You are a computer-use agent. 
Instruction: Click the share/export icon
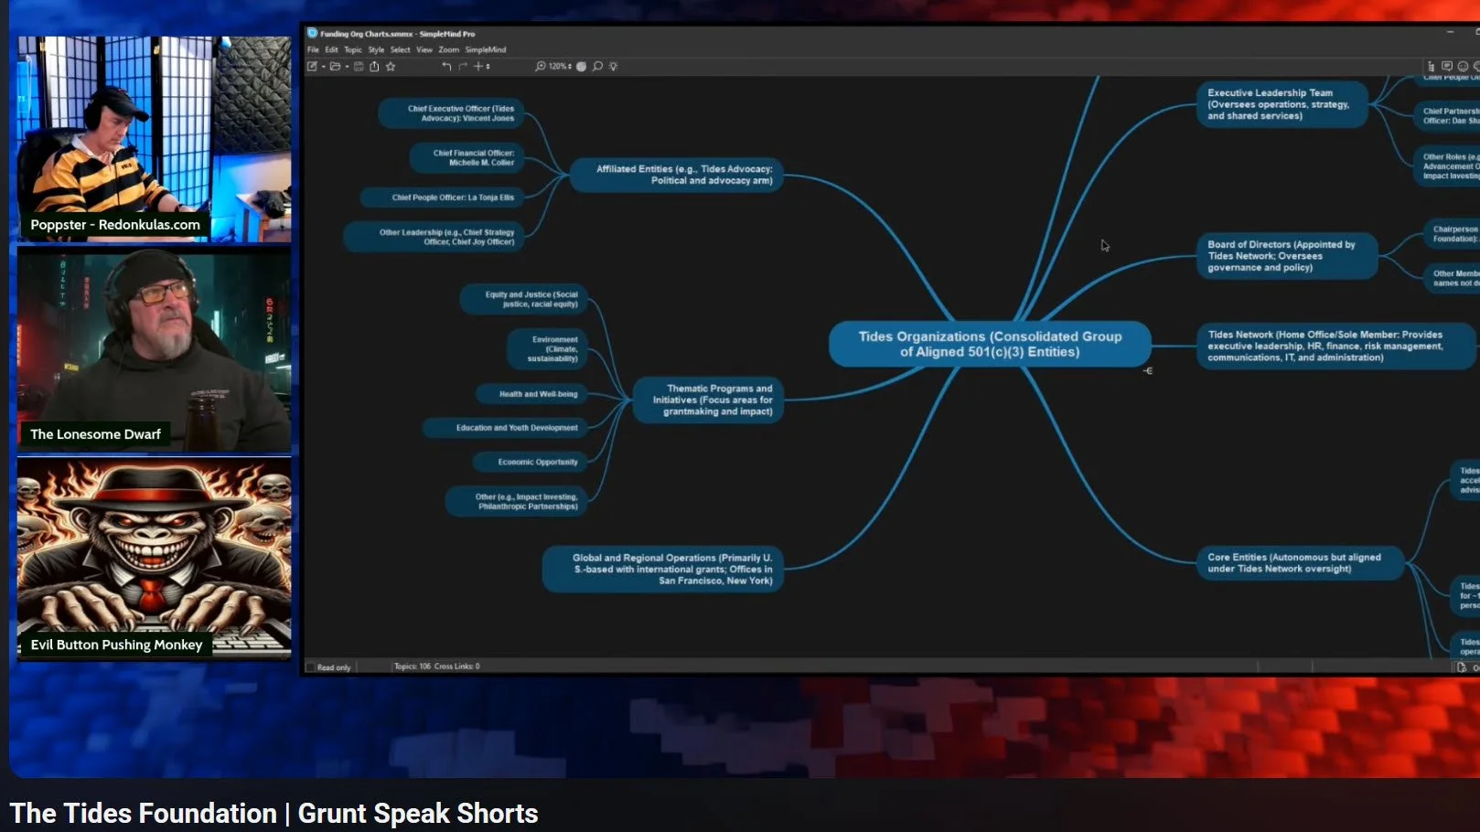(374, 66)
